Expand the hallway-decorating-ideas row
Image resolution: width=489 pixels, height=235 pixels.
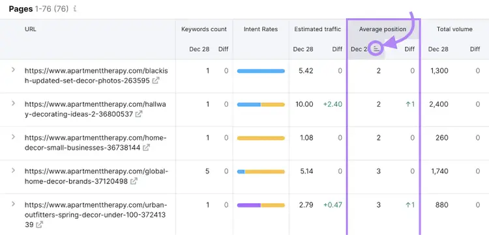(13, 103)
